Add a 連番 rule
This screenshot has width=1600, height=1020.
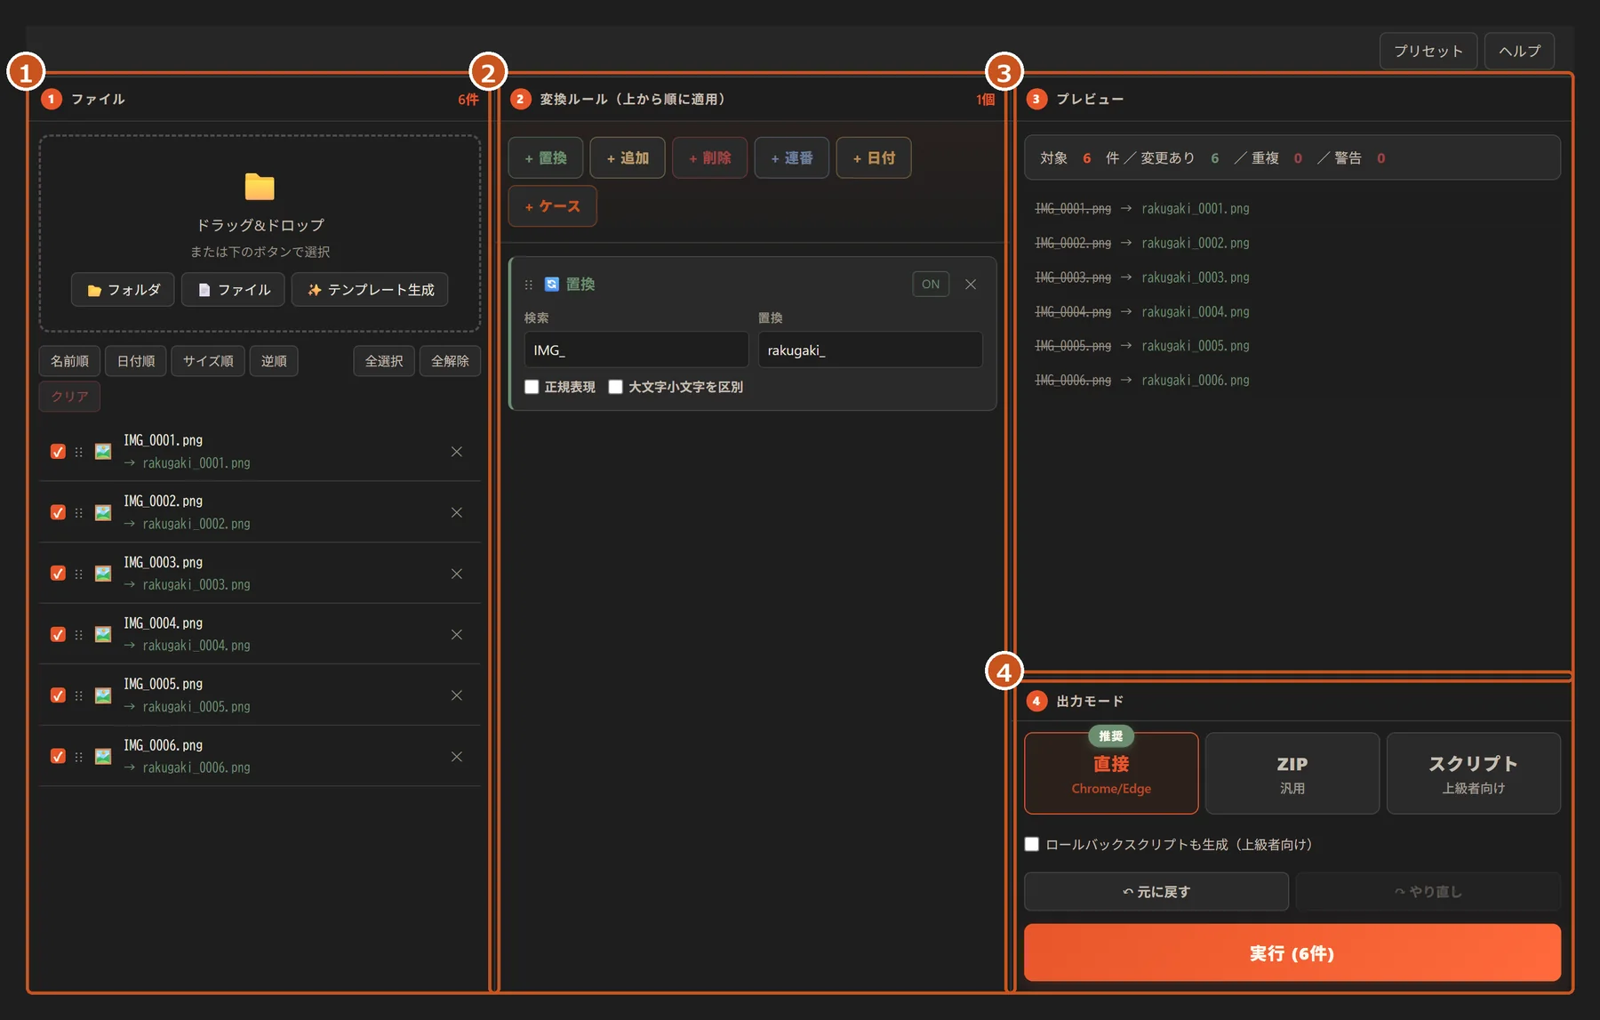click(x=792, y=158)
